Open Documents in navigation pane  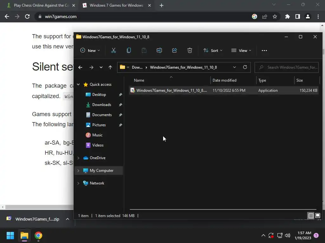pyautogui.click(x=102, y=115)
